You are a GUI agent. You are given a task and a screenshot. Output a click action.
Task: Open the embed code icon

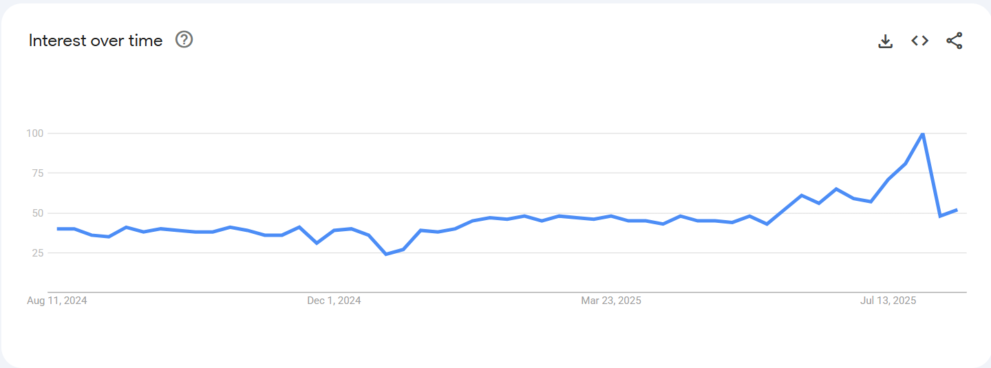tap(920, 41)
